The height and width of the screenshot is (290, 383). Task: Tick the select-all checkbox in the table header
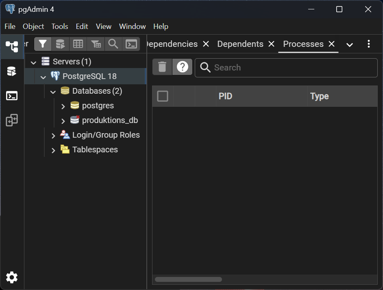pos(163,96)
